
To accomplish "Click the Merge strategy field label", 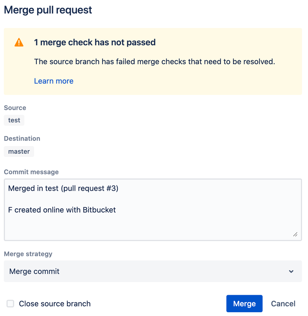I will [x=28, y=254].
